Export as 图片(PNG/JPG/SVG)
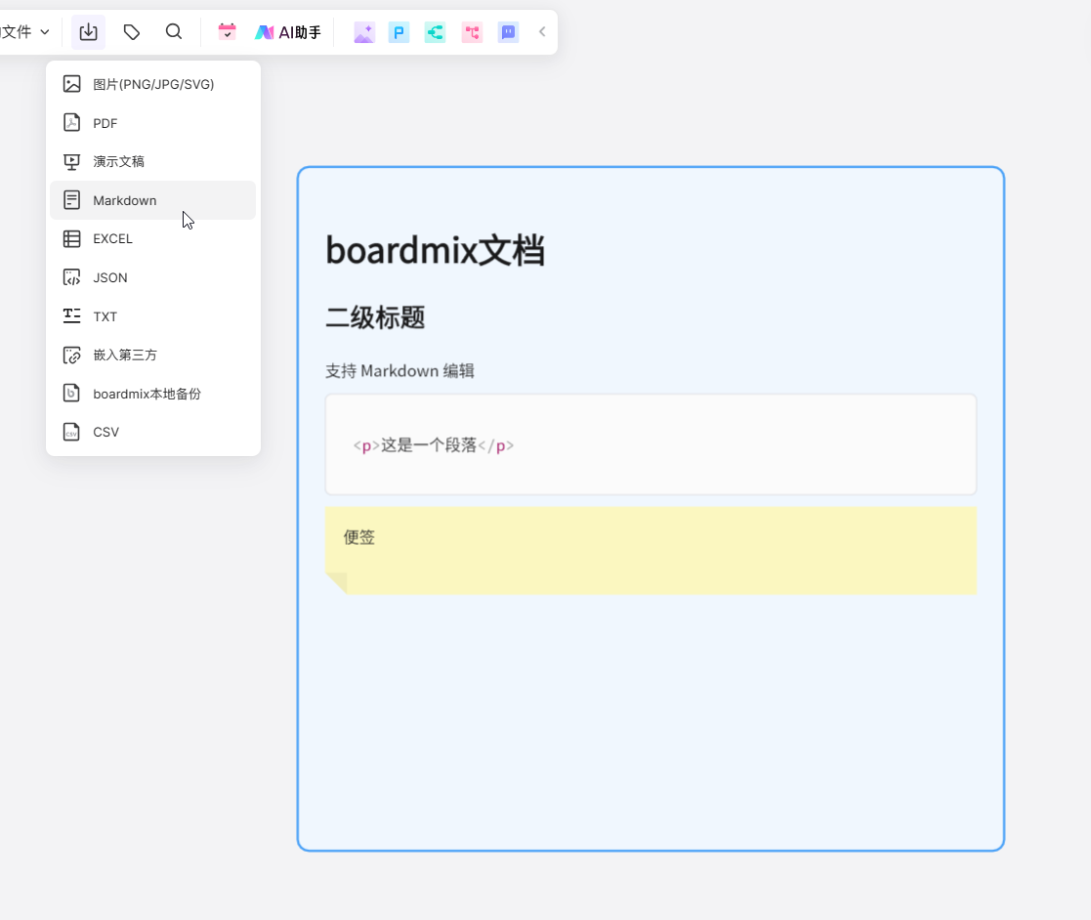Screen dimensions: 1091x920 [x=153, y=84]
